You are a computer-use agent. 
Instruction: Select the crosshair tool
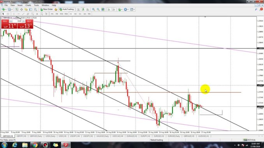(x=8, y=14)
